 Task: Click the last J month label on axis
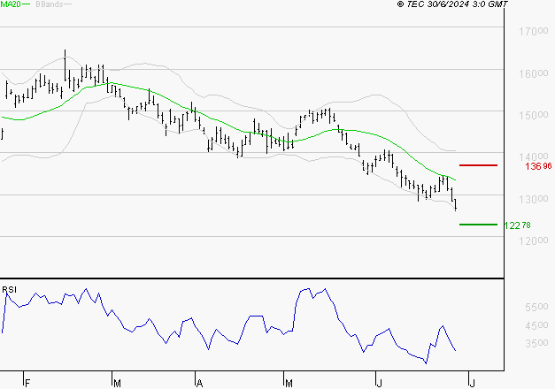pyautogui.click(x=472, y=384)
